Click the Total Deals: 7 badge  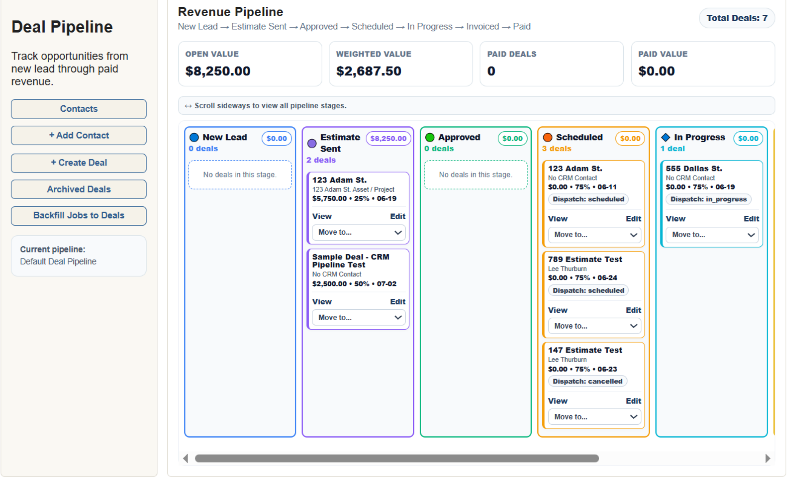click(x=737, y=18)
